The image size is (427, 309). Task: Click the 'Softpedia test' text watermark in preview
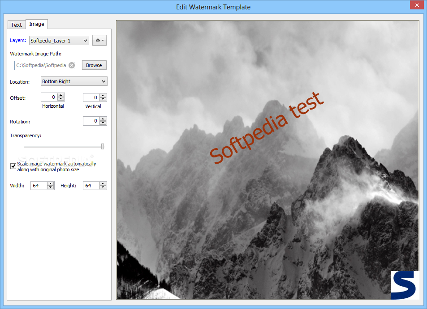pyautogui.click(x=267, y=128)
